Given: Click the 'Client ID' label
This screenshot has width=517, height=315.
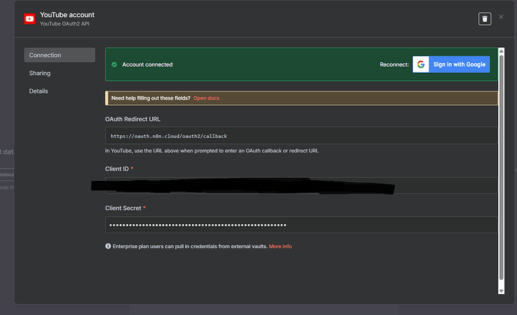Looking at the screenshot, I should pos(117,169).
